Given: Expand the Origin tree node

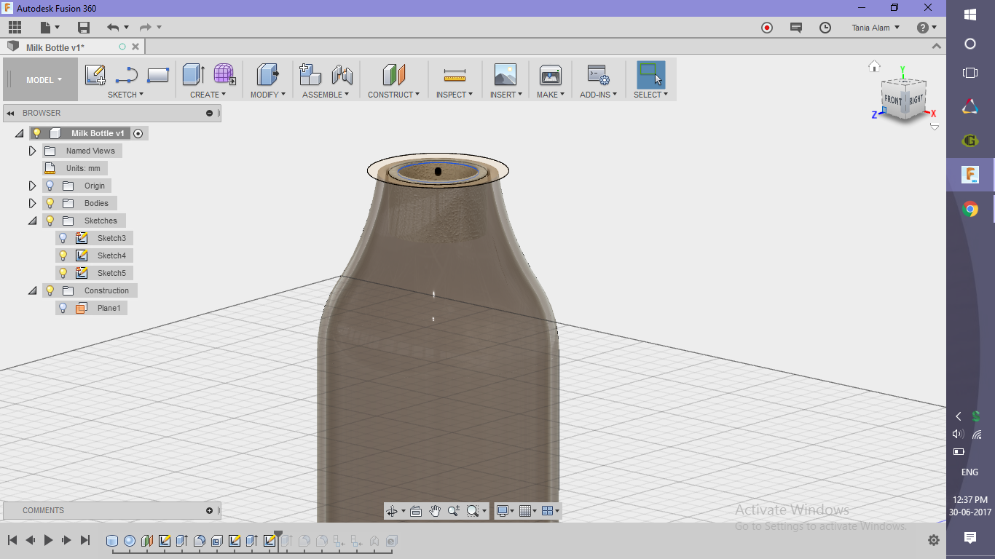Looking at the screenshot, I should (32, 186).
